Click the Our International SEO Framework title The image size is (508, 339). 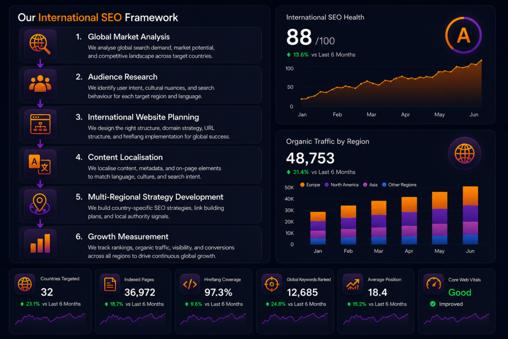[x=98, y=17]
